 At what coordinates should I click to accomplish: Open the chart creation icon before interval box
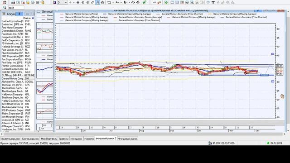pos(54,2)
